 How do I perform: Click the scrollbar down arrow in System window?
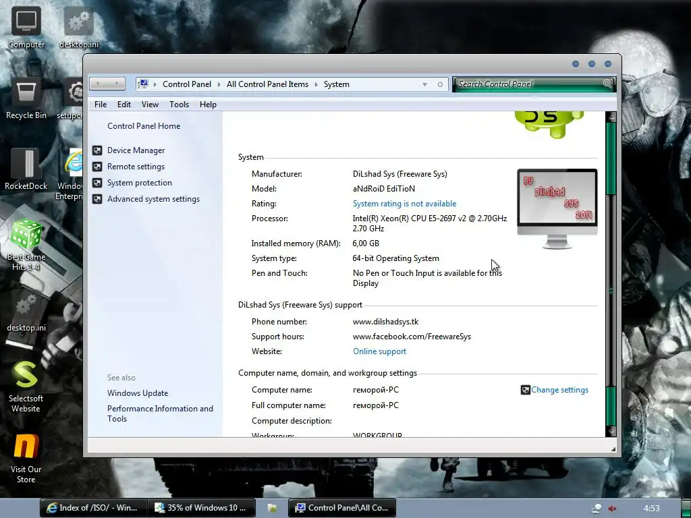611,431
